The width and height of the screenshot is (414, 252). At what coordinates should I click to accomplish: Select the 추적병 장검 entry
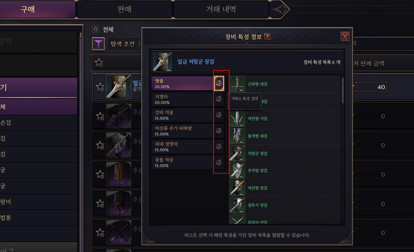click(x=285, y=171)
